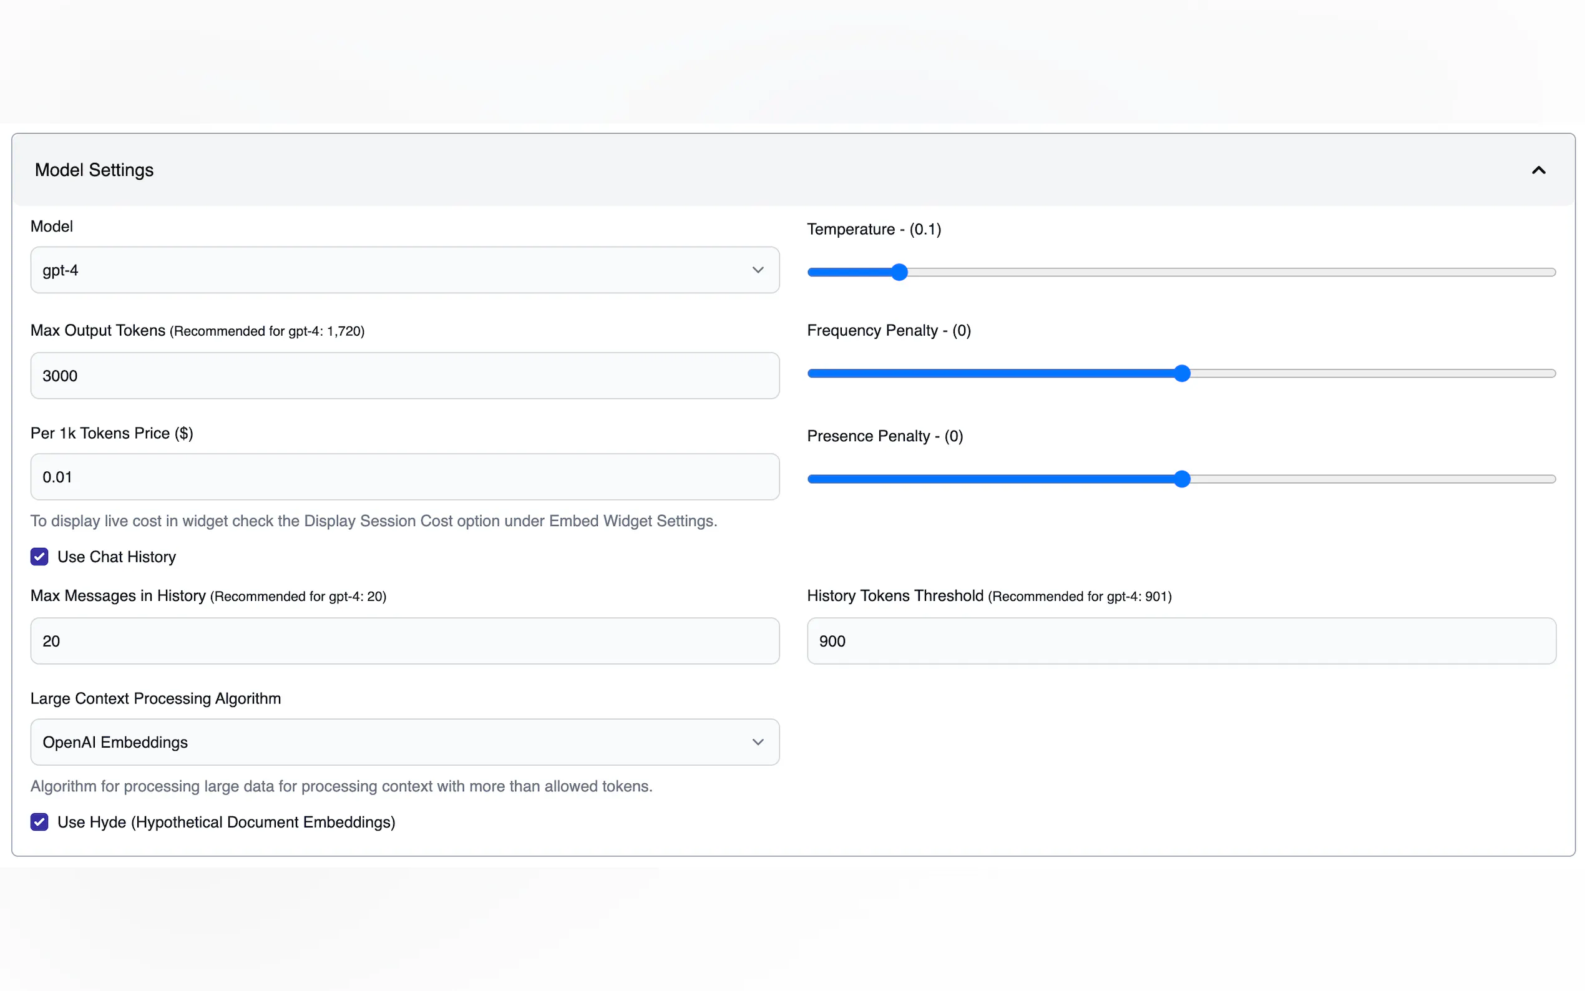Uncheck Use Hyde checkbox
The height and width of the screenshot is (991, 1585).
pos(39,822)
